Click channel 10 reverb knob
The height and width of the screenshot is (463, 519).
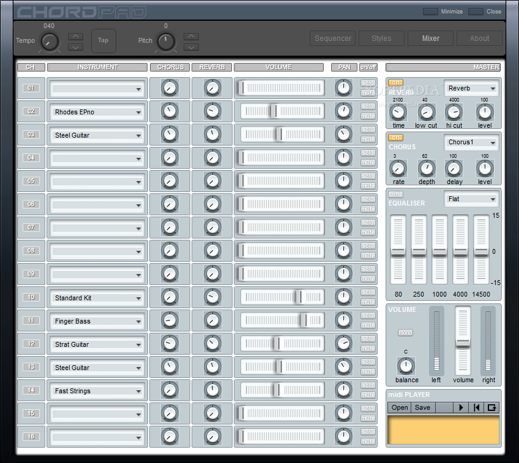[x=212, y=297]
